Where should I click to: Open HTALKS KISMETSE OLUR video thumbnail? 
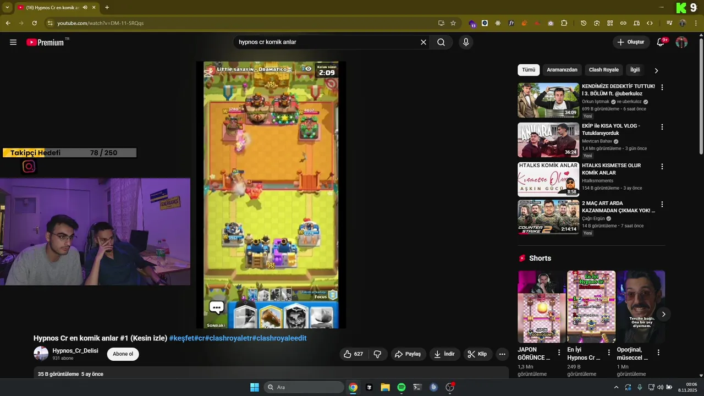point(548,179)
